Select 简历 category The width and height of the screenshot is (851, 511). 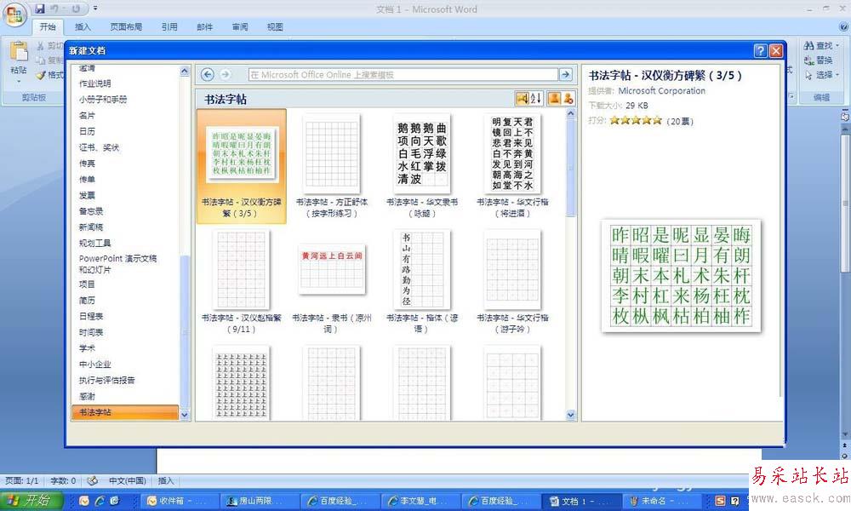tap(87, 301)
